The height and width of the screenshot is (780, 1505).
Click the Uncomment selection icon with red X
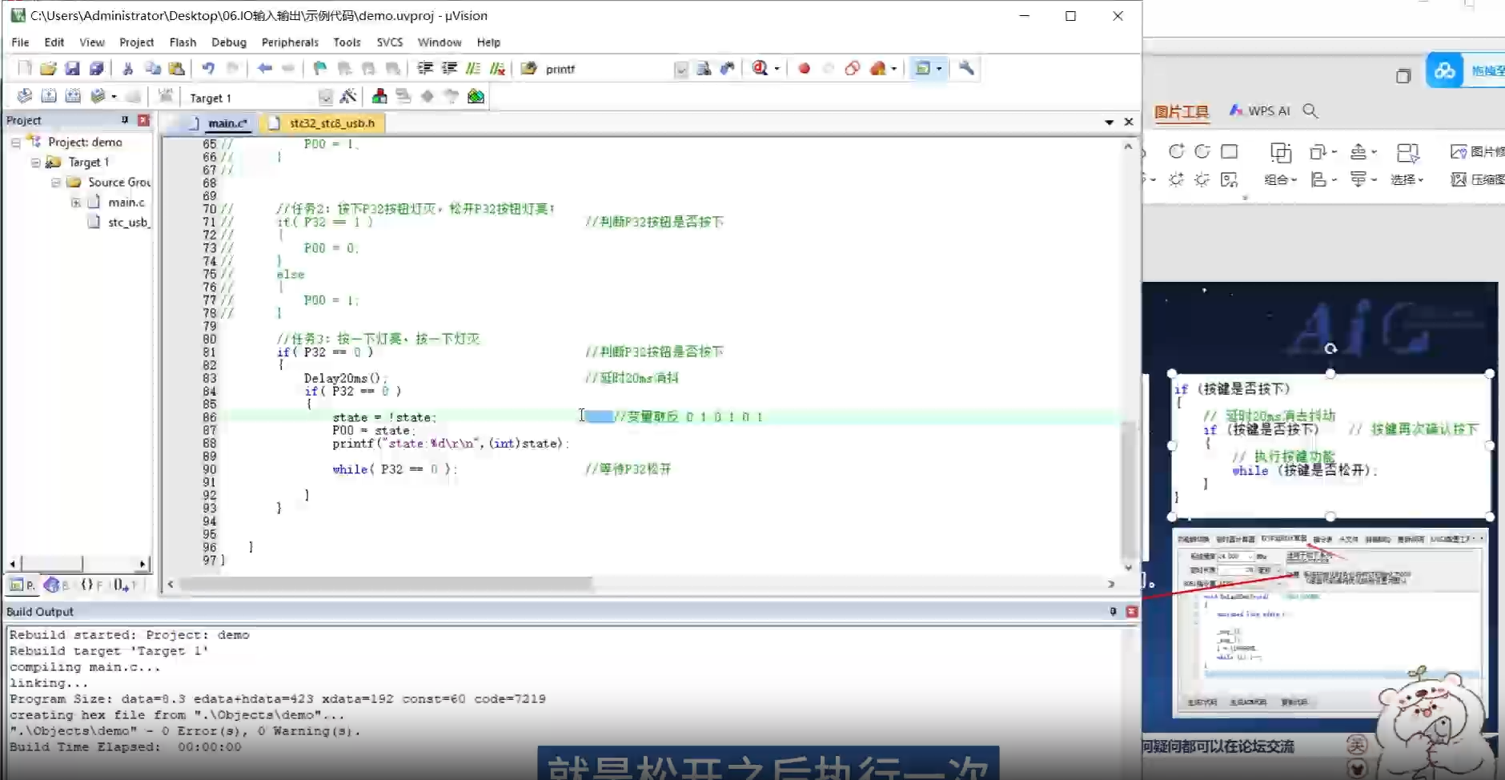click(x=497, y=69)
